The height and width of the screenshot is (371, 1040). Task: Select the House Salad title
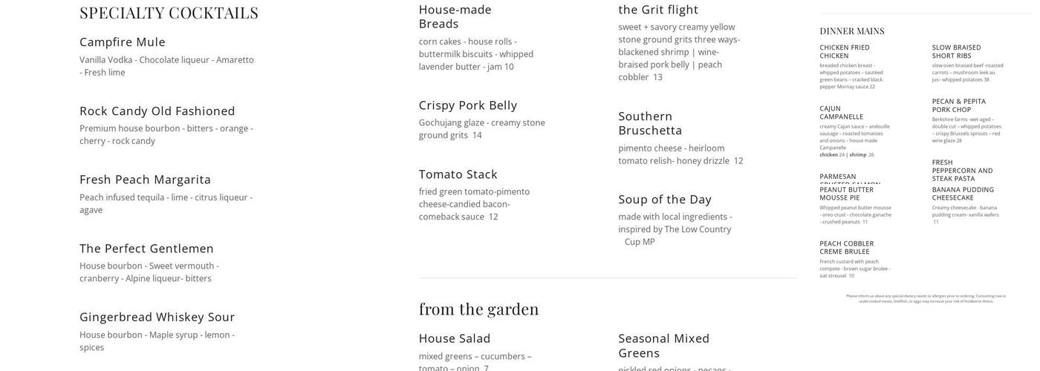tap(455, 338)
